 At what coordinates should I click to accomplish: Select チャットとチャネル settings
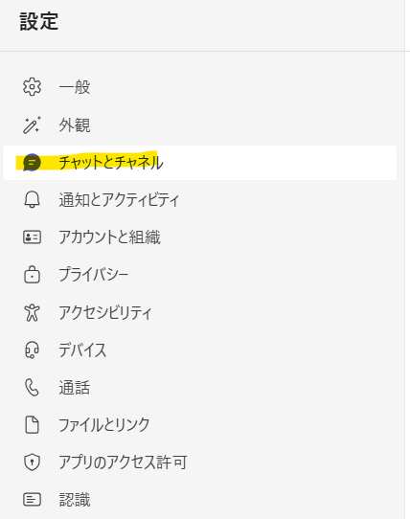click(199, 163)
